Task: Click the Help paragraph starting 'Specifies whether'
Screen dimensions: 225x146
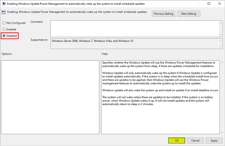Action: tap(159, 64)
